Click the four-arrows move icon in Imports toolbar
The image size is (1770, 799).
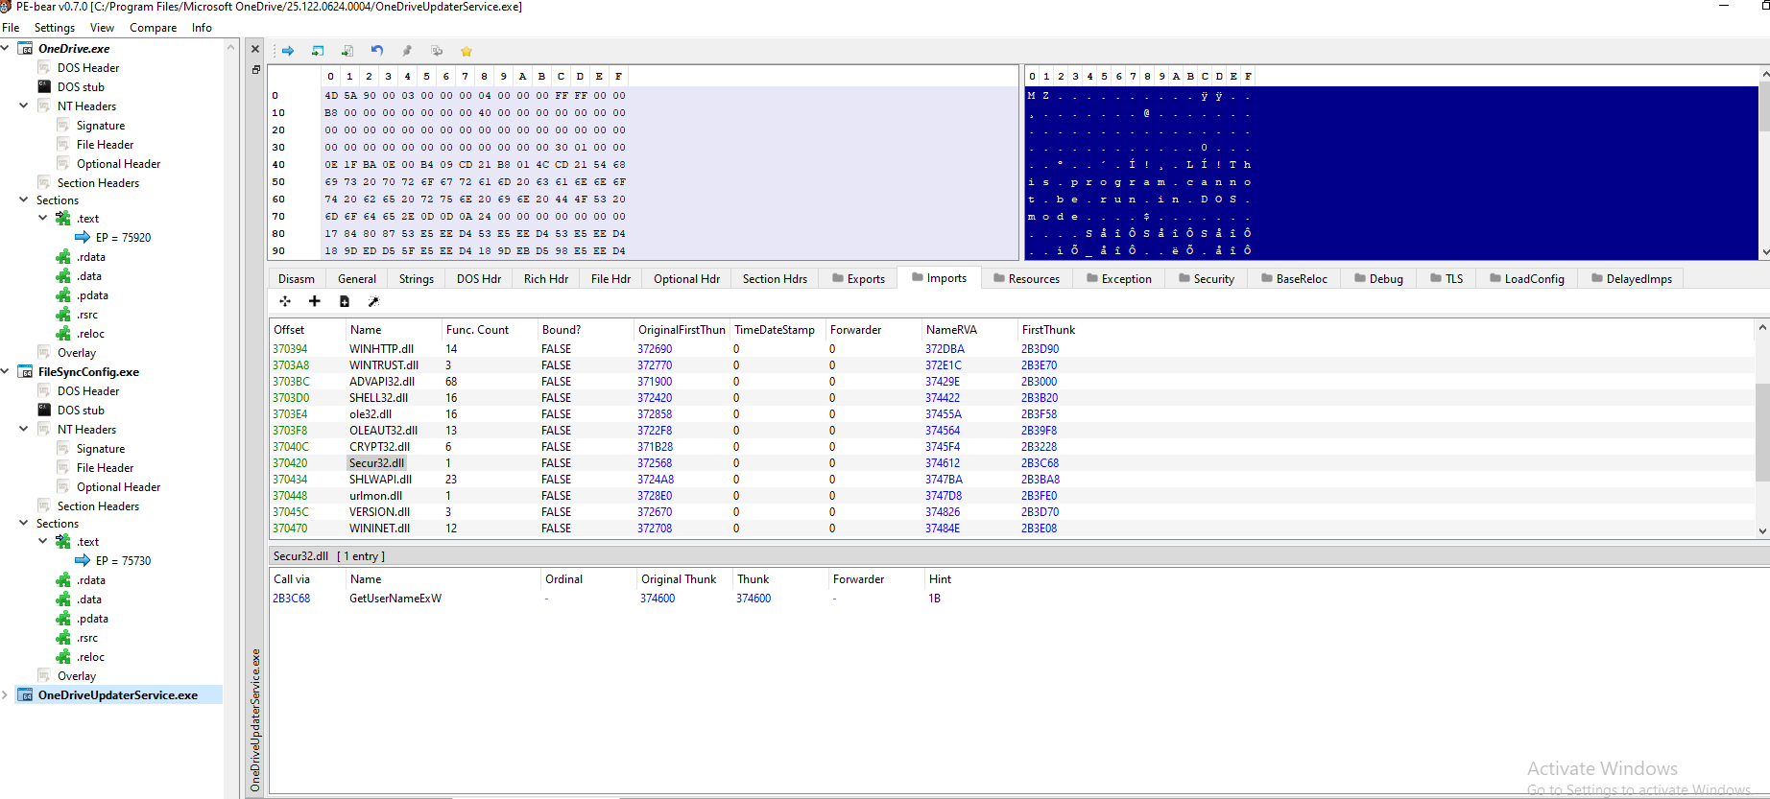coord(285,301)
